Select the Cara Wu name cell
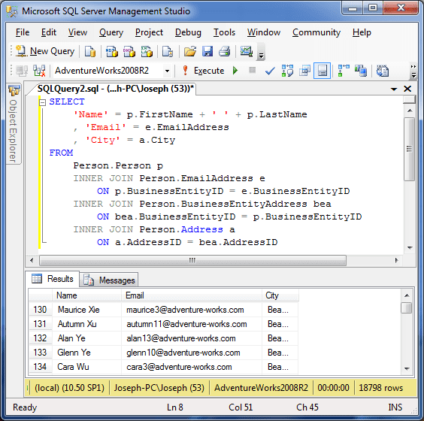 [x=86, y=367]
